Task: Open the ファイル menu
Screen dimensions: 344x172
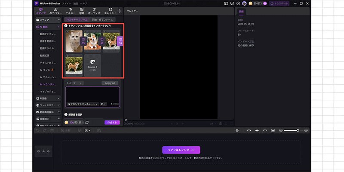Action: (67, 3)
